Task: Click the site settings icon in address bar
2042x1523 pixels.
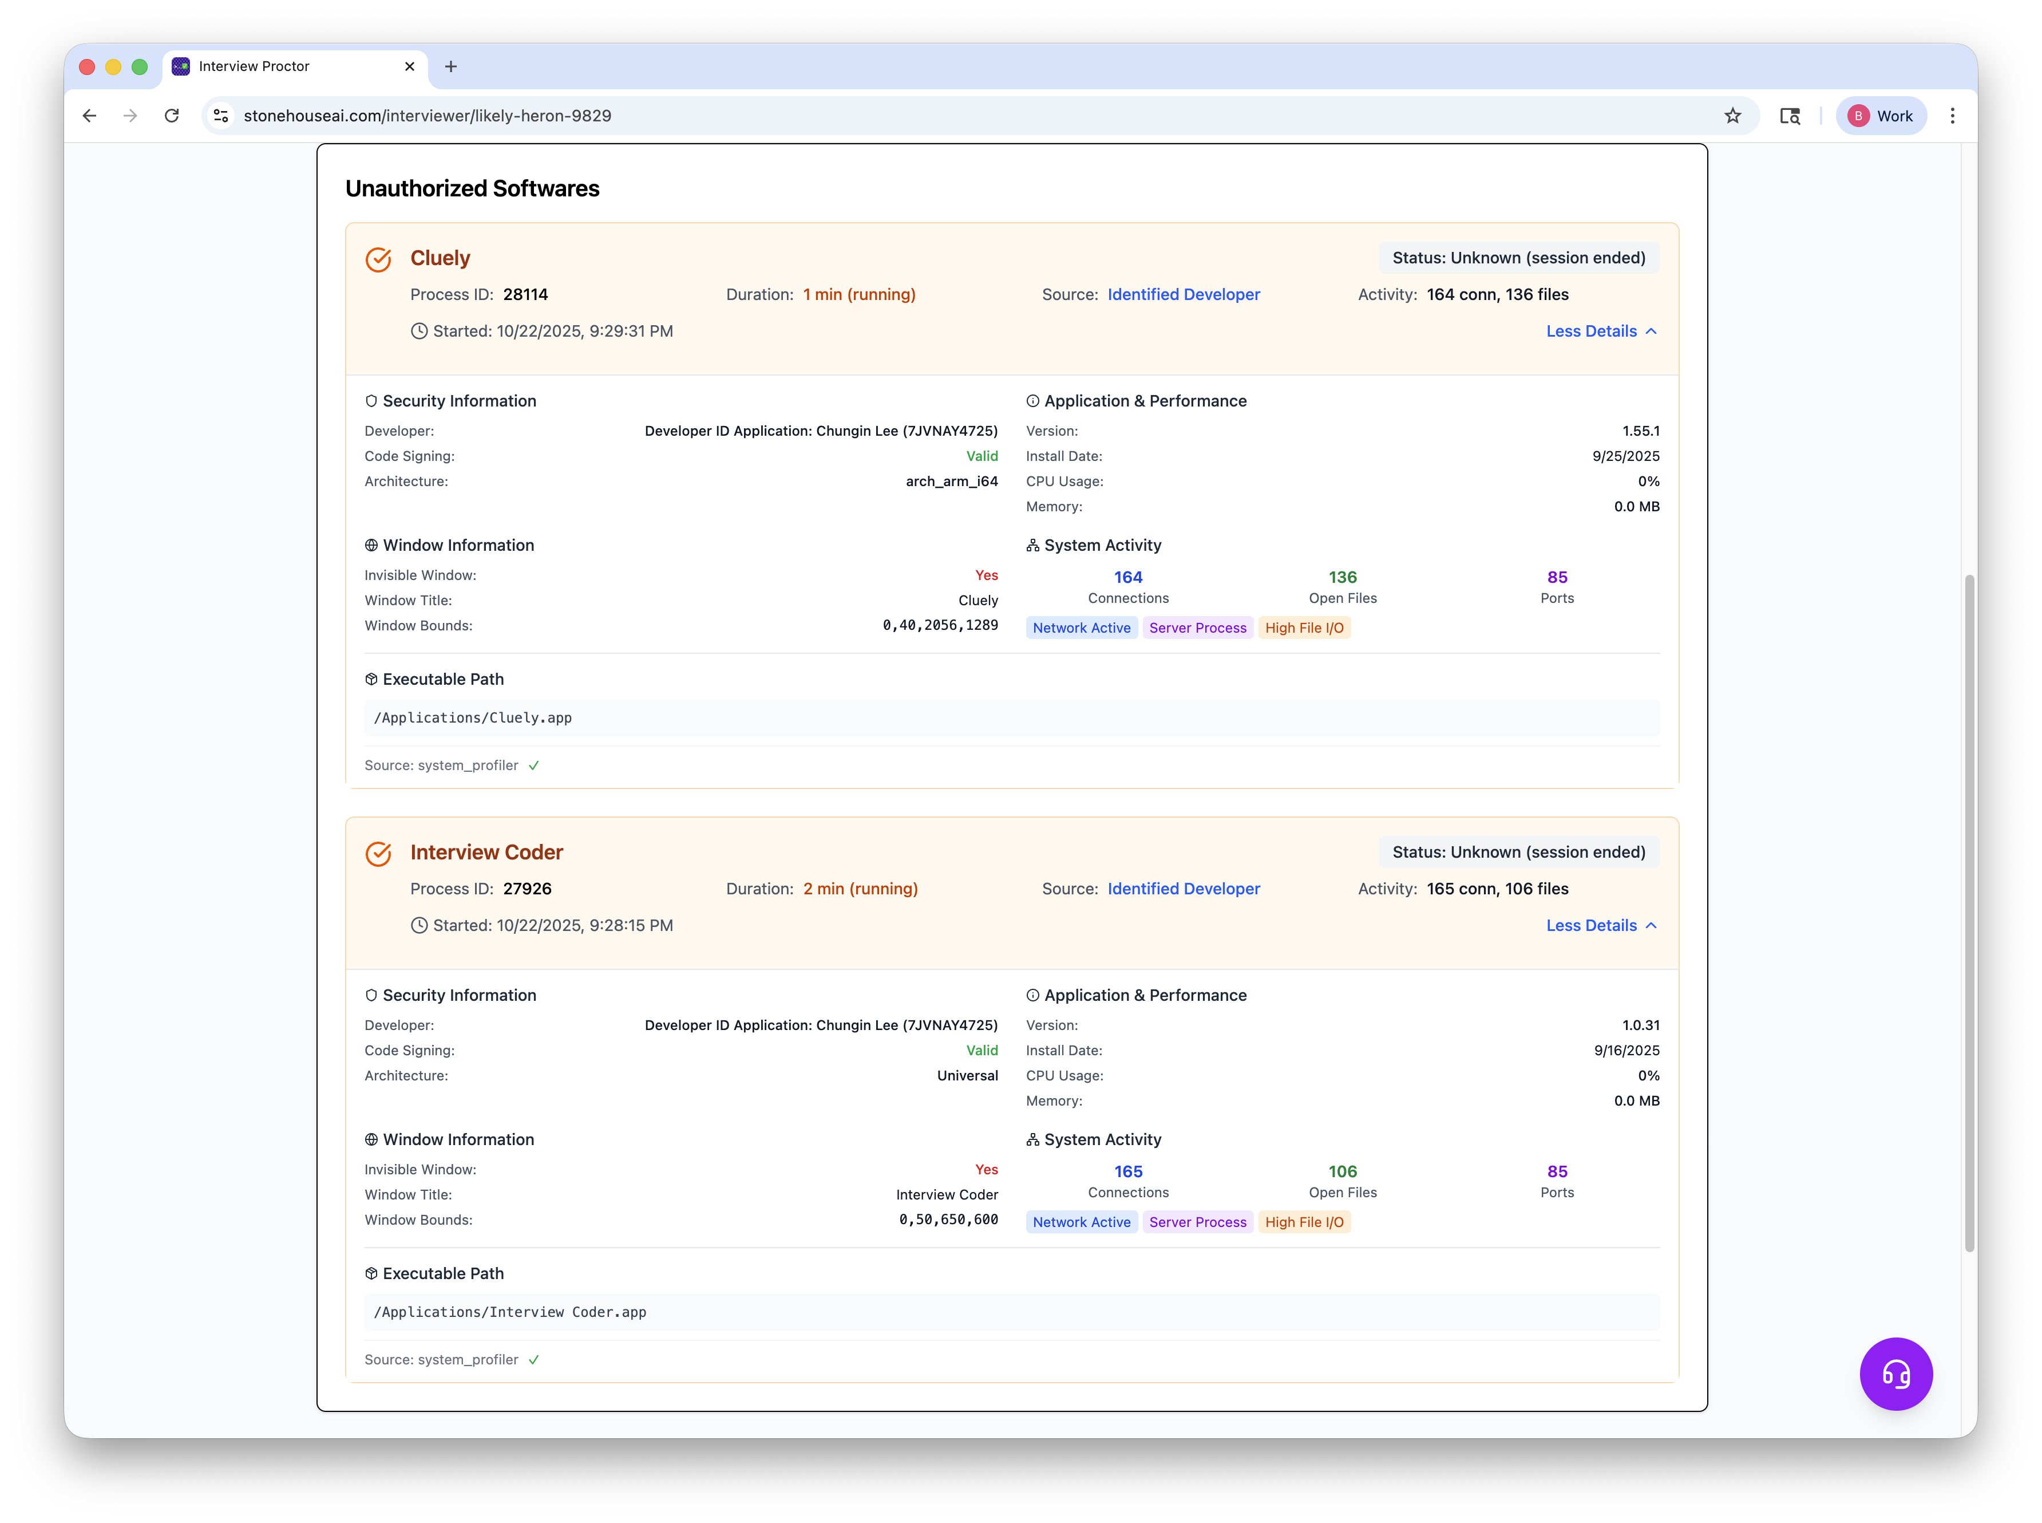Action: coord(221,115)
